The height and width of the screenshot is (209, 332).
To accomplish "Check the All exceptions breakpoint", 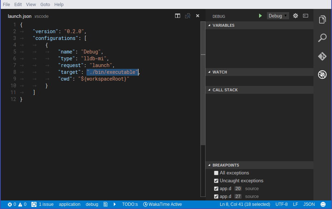I will coord(216,173).
